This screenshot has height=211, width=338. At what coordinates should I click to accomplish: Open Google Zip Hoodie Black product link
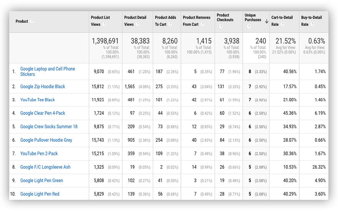pyautogui.click(x=43, y=87)
